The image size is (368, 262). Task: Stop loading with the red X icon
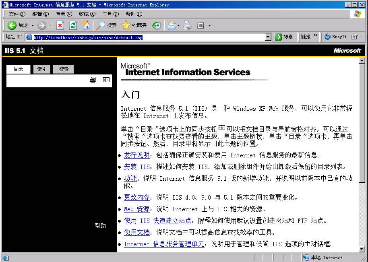point(60,25)
